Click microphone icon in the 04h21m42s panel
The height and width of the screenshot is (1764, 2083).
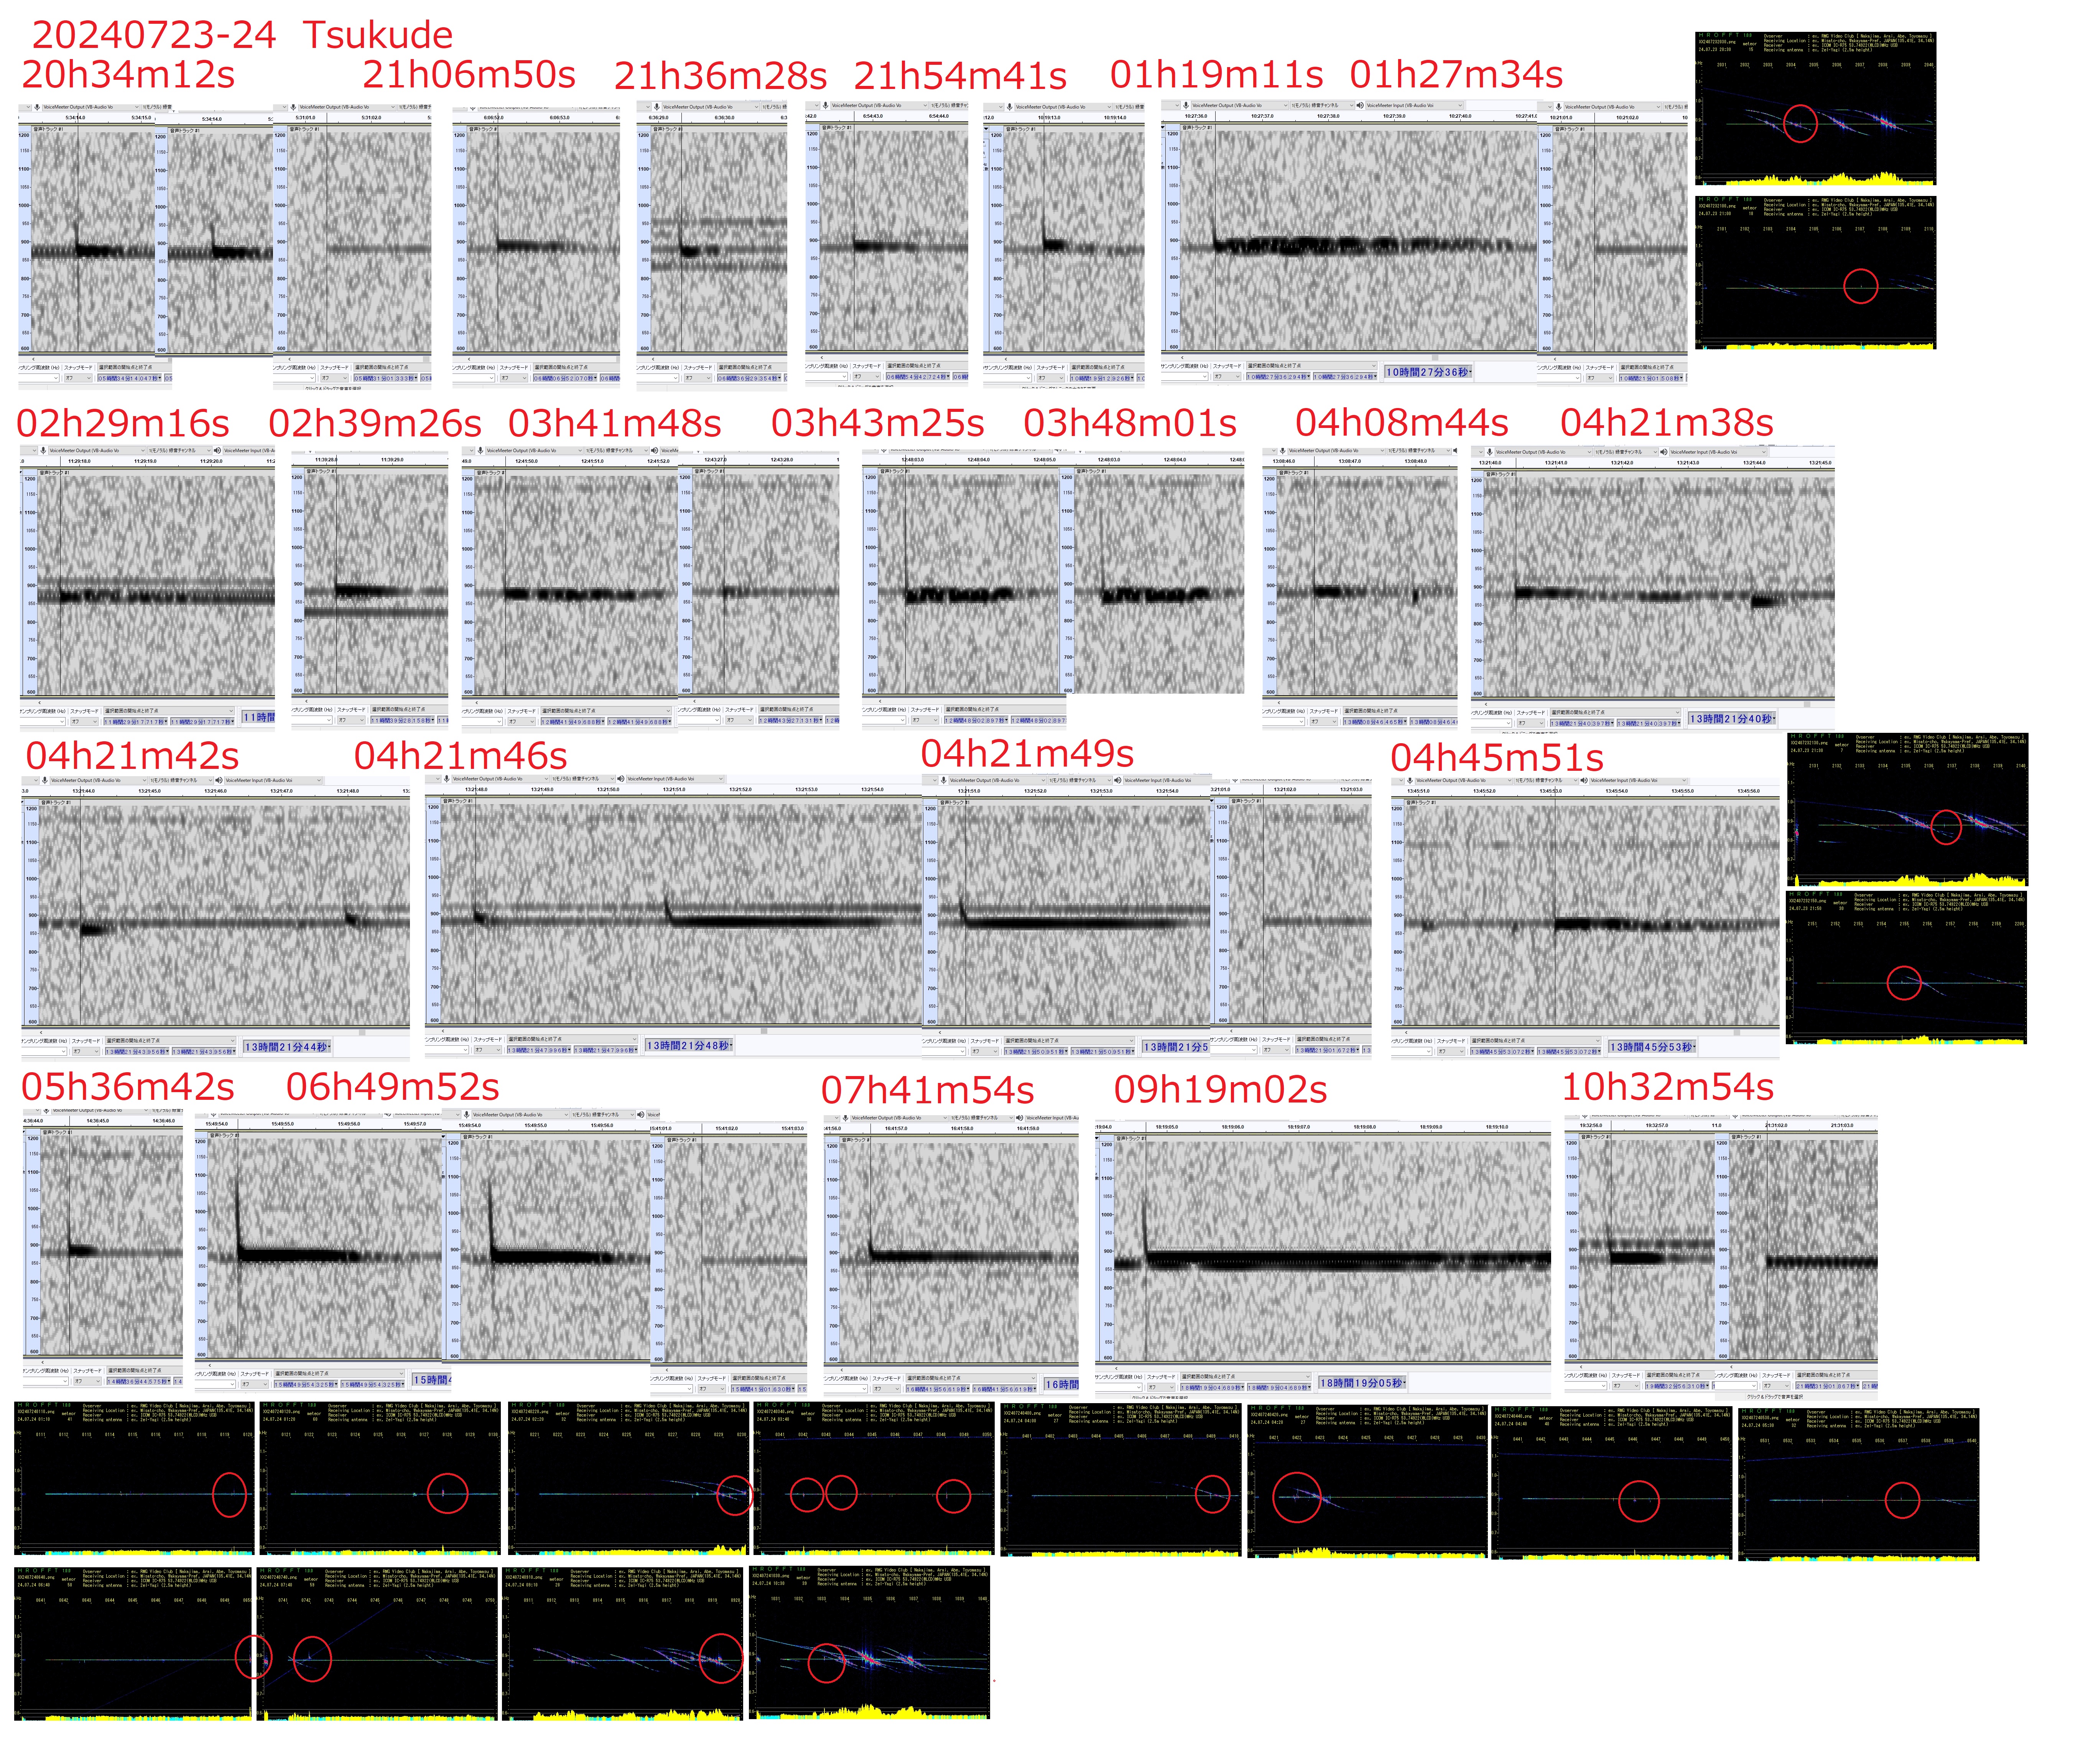click(44, 780)
